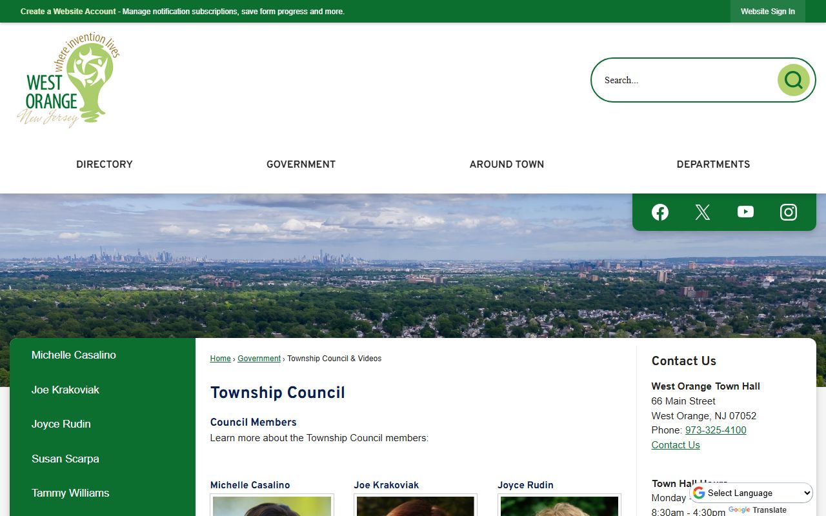Open the Contact Us link under the address
The width and height of the screenshot is (826, 516).
click(676, 445)
